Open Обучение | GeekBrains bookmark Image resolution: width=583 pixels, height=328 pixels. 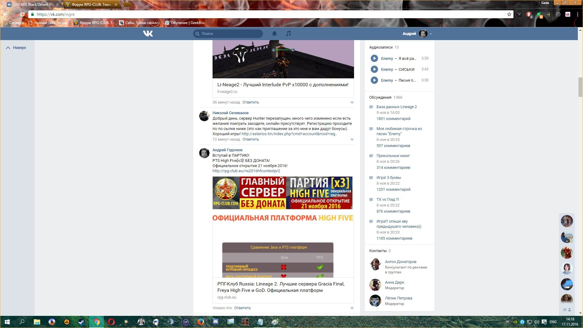pos(185,23)
